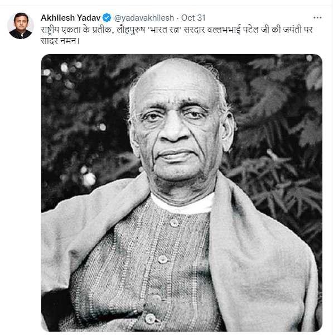
Task: Open the @yadavakhilesh handle link
Action: [x=144, y=18]
